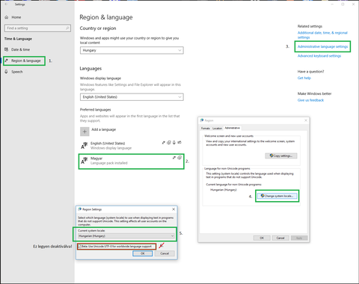Click the plus icon for Add a language
Viewport: 359px width, 284px height.
85,132
